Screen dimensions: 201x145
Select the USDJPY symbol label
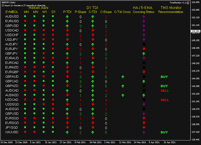pos(12,40)
